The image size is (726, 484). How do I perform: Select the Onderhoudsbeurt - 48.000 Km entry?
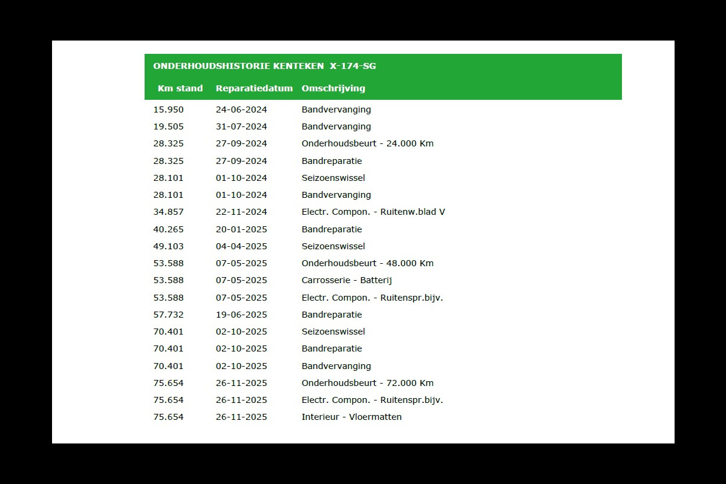(368, 263)
